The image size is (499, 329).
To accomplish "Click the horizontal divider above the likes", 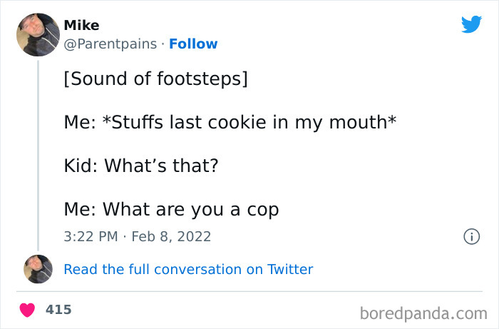I will tap(249, 291).
